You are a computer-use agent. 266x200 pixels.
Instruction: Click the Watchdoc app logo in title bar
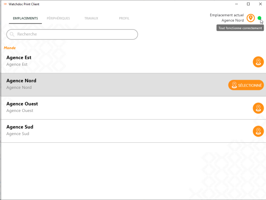click(x=5, y=4)
